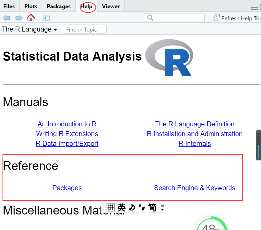This screenshot has height=230, width=261.
Task: Click the magnifier search icon
Action: [x=150, y=18]
